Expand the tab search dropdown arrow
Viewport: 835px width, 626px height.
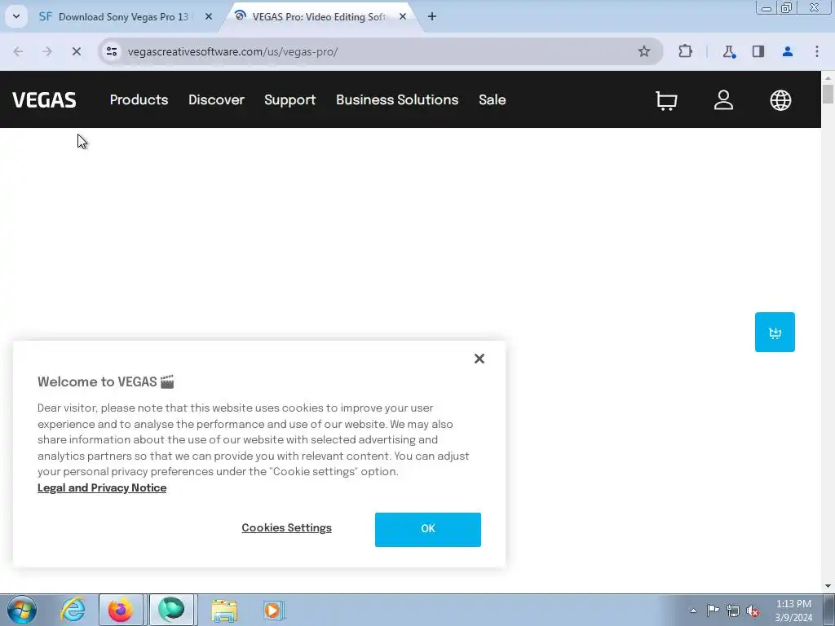(x=16, y=16)
